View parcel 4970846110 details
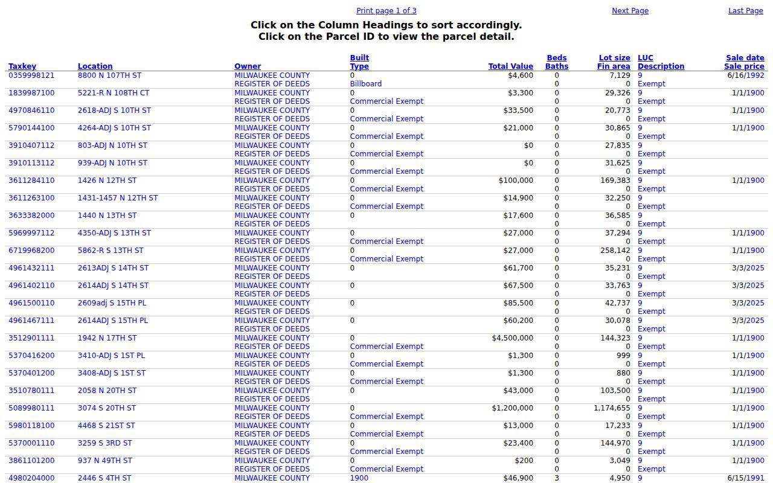773x483 pixels. click(x=31, y=110)
